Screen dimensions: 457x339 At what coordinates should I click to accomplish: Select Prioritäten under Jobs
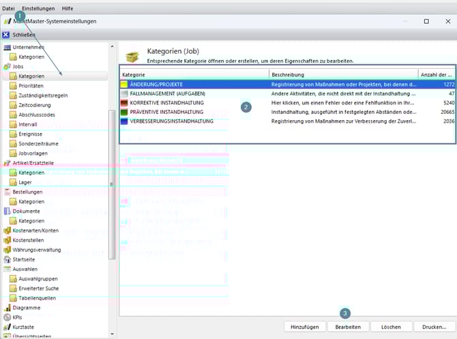coord(31,86)
